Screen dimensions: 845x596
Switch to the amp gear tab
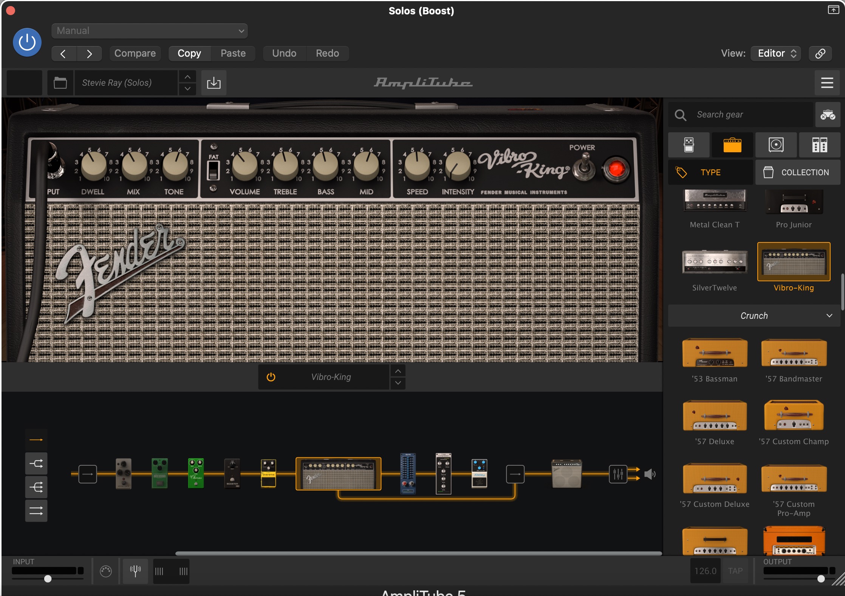click(732, 145)
